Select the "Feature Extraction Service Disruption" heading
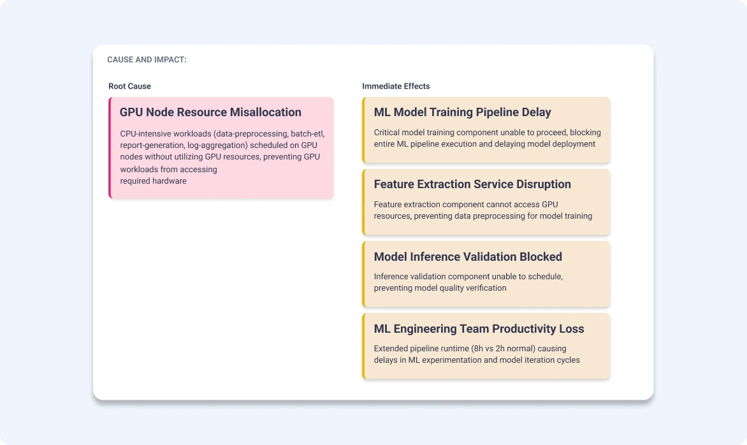 (472, 184)
